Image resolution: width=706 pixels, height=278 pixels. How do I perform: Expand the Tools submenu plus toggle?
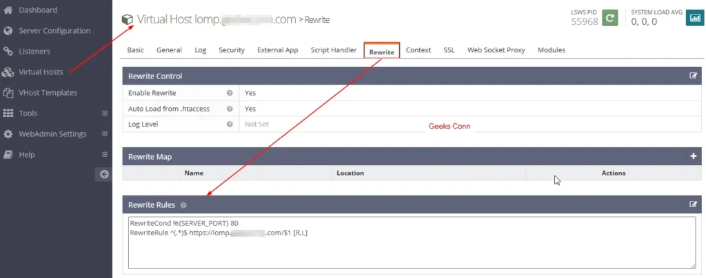105,113
